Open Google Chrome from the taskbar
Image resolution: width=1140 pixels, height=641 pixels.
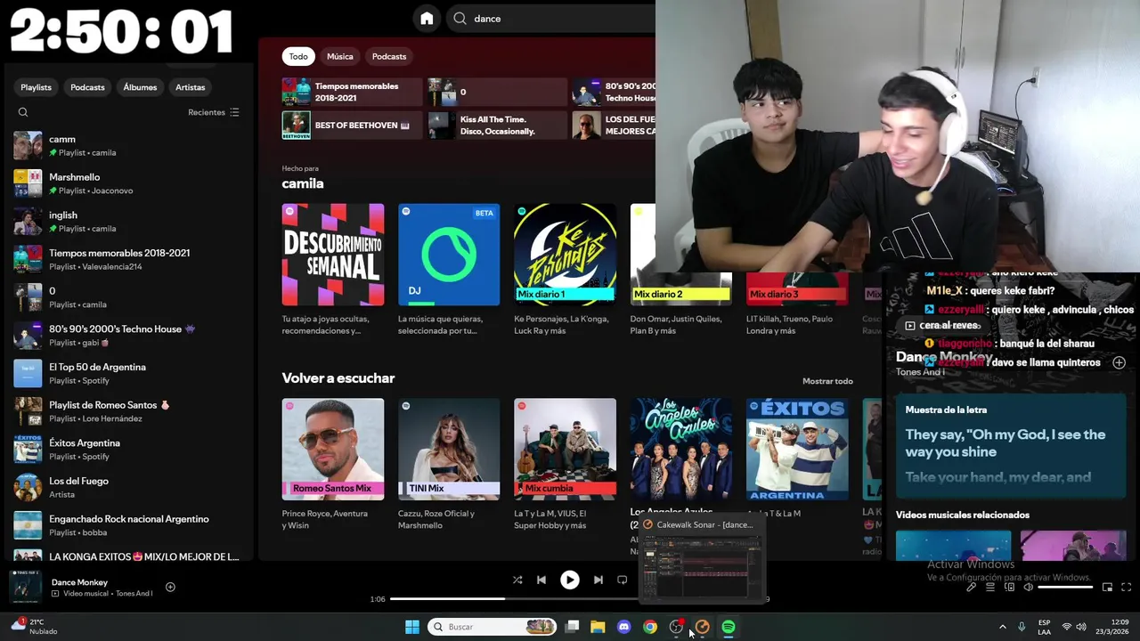650,627
